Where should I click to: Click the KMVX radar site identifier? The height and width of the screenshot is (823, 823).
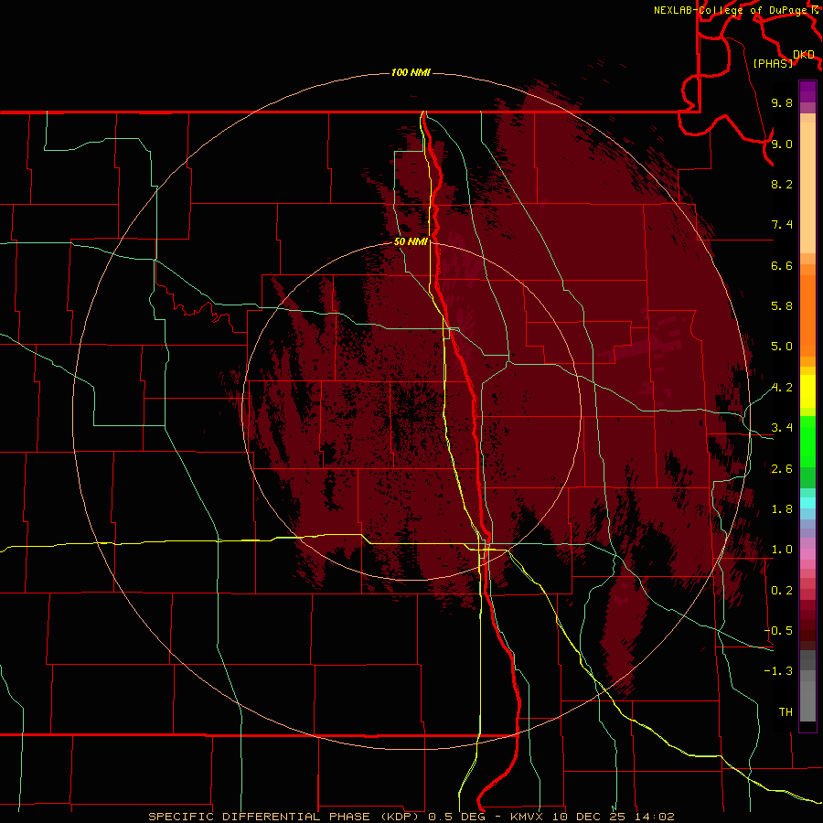pyautogui.click(x=525, y=817)
